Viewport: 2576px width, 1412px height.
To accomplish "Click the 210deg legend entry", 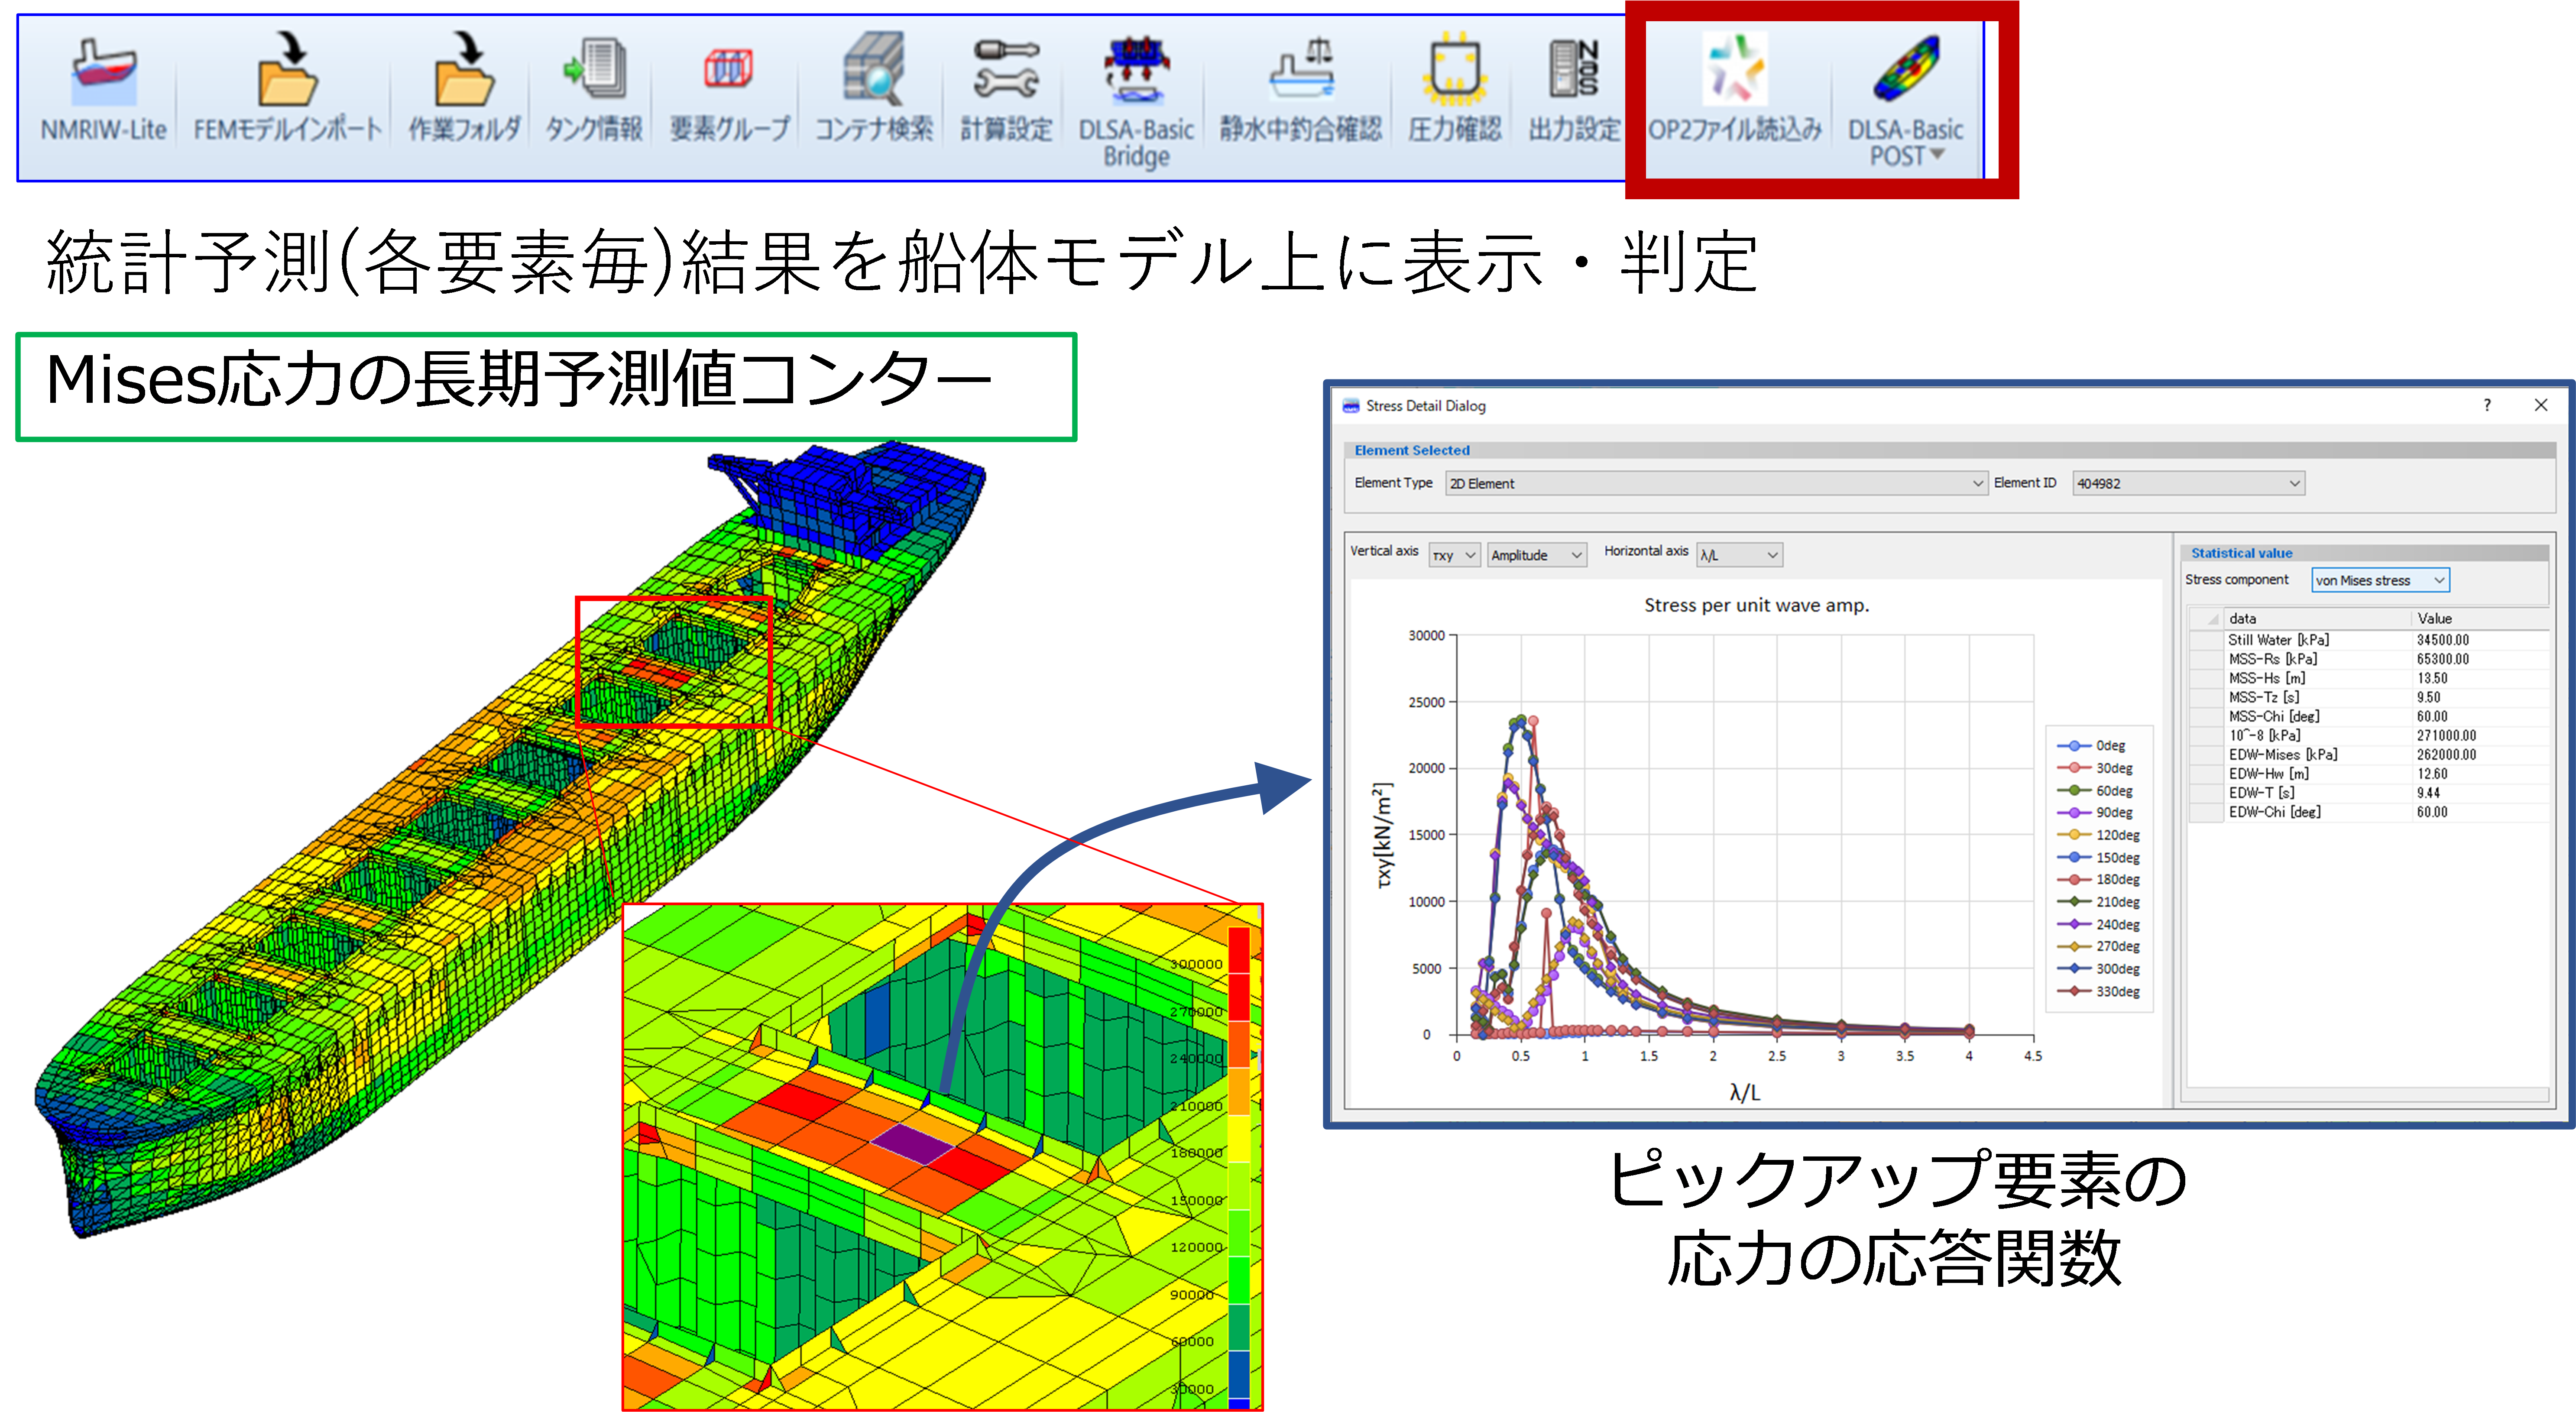I will [2099, 902].
